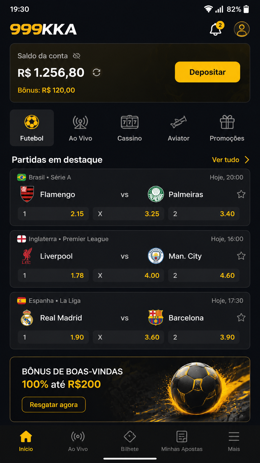The image size is (260, 463).
Task: Tap the Resgatar agora button
Action: tap(54, 405)
